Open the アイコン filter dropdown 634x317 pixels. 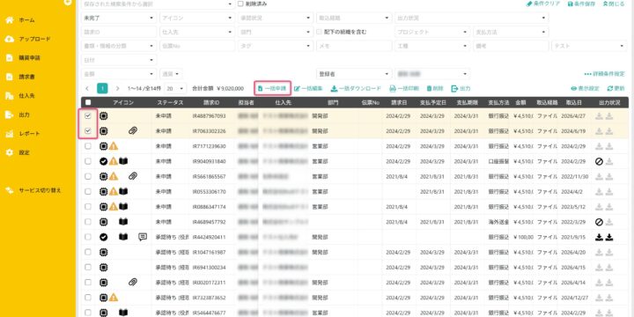click(197, 18)
